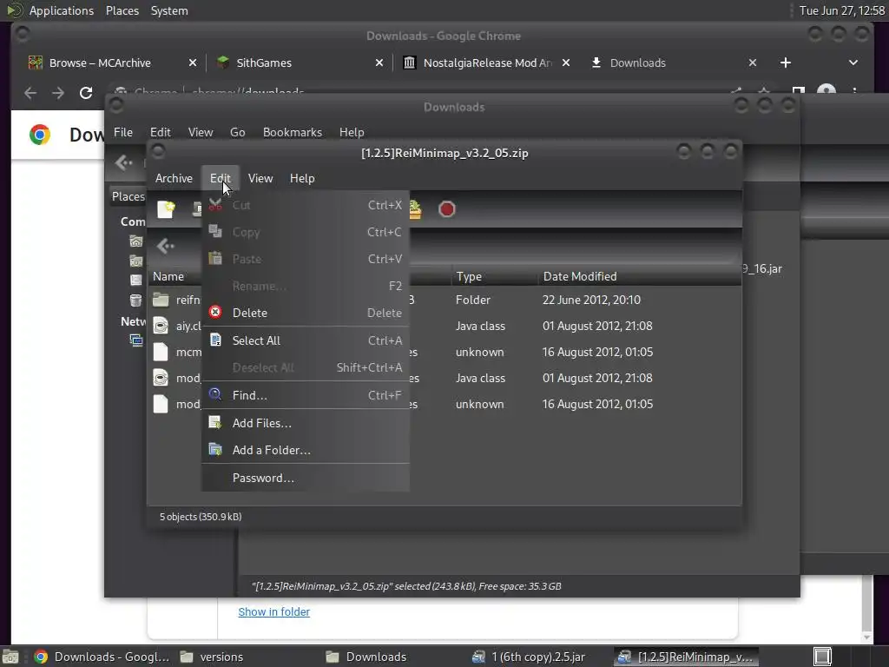Choose Add a Folder... menu entry

306,451
